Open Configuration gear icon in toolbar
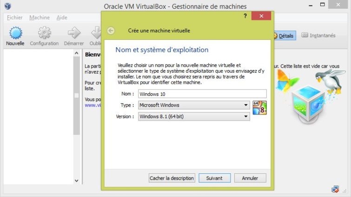Image resolution: width=351 pixels, height=197 pixels. [x=44, y=33]
